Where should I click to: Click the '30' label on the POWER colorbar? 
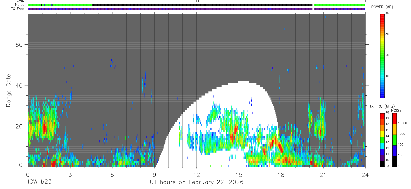tap(388, 34)
